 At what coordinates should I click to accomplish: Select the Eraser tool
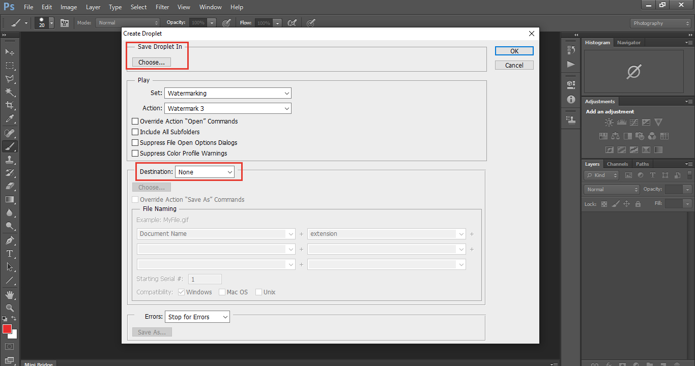[x=10, y=186]
